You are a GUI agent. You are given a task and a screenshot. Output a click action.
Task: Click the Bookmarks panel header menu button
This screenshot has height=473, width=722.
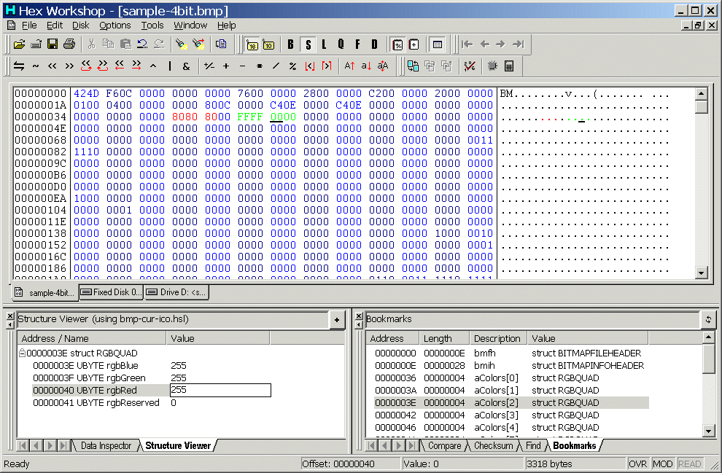(x=707, y=319)
